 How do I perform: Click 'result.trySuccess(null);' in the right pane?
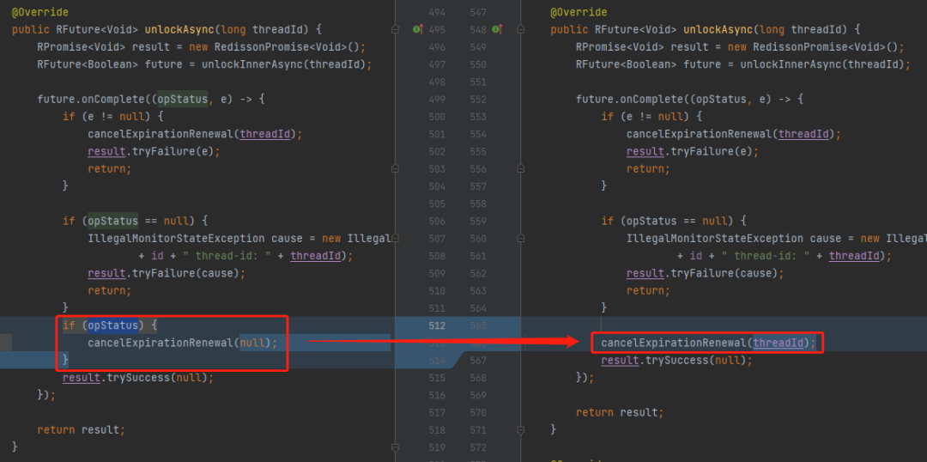(676, 361)
